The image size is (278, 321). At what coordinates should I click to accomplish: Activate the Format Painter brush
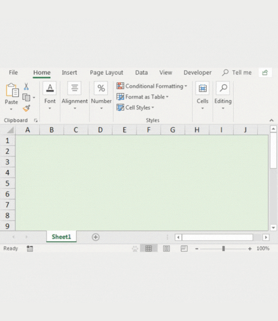coord(26,108)
